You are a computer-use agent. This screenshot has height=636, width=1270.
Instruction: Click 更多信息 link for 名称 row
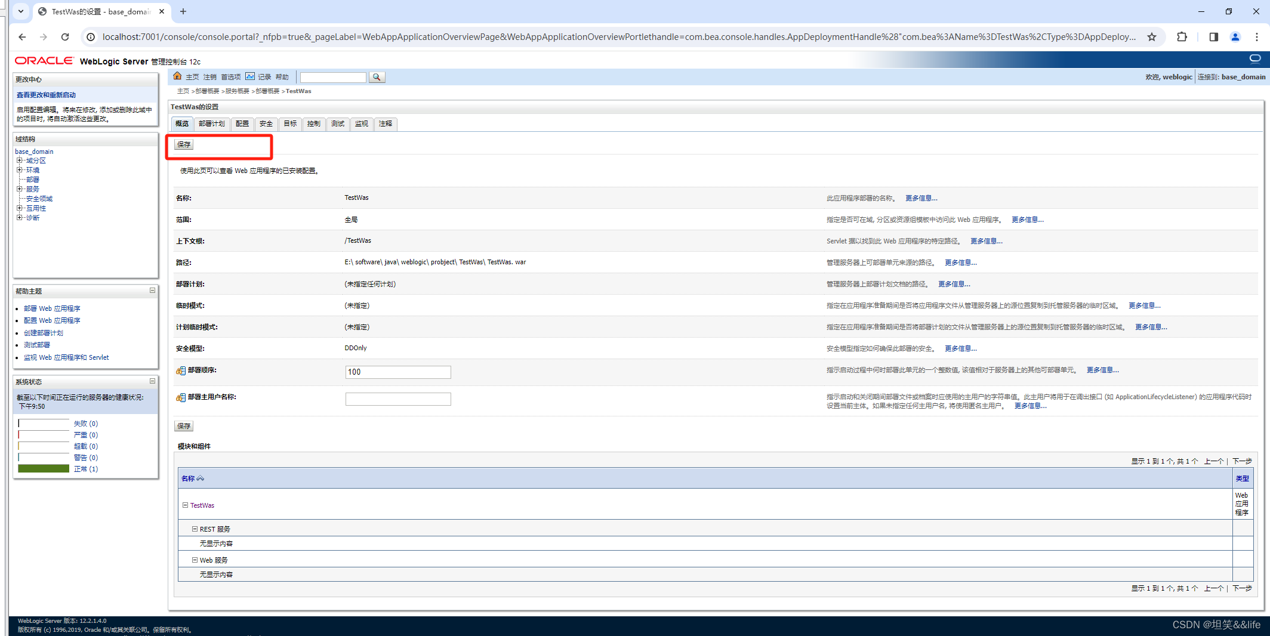coord(921,198)
